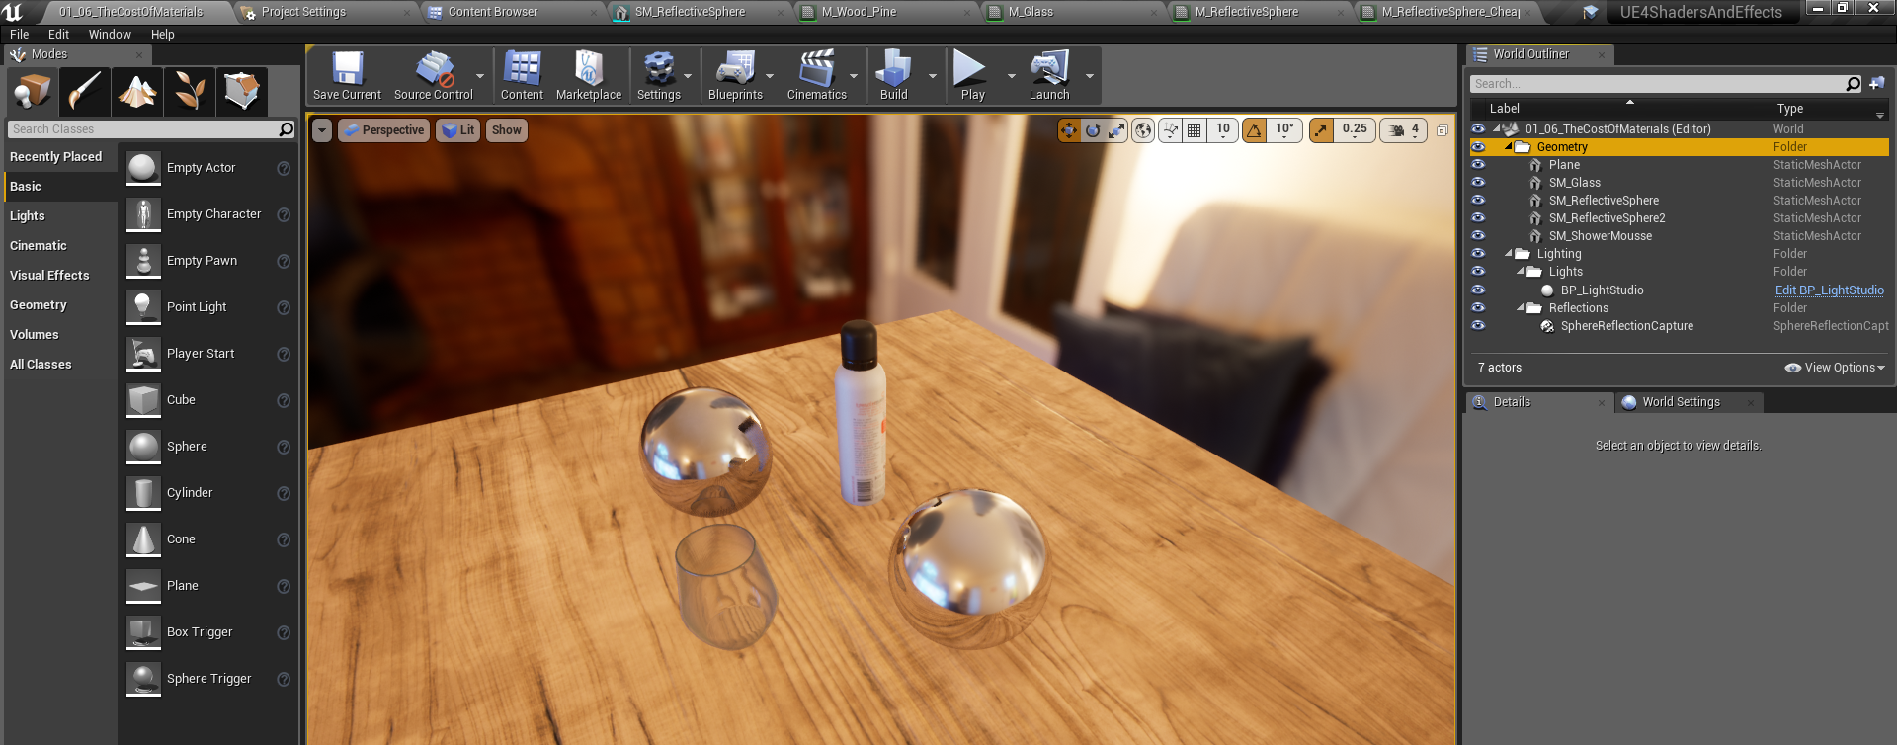Click help icon next to Empty Actor
The height and width of the screenshot is (745, 1897).
[284, 169]
